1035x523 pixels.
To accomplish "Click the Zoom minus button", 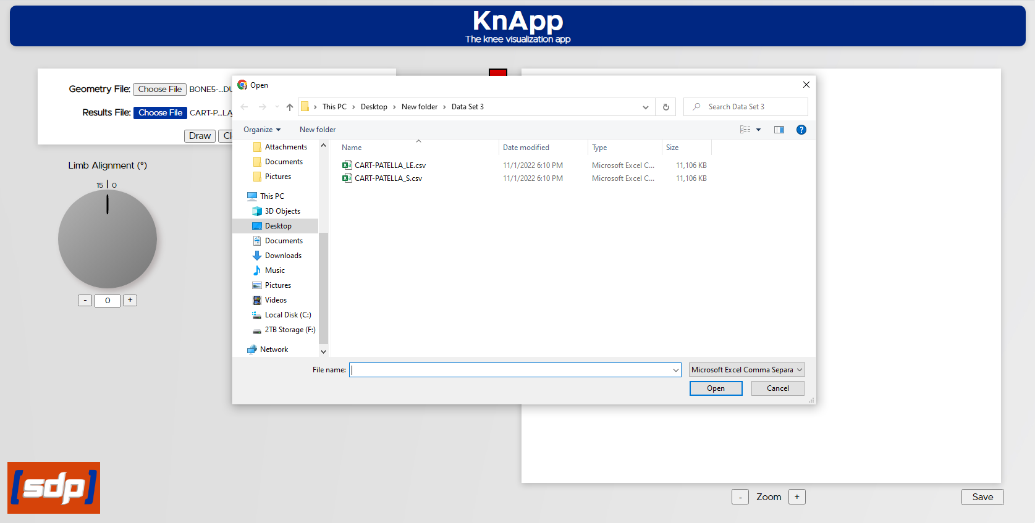I will [740, 497].
